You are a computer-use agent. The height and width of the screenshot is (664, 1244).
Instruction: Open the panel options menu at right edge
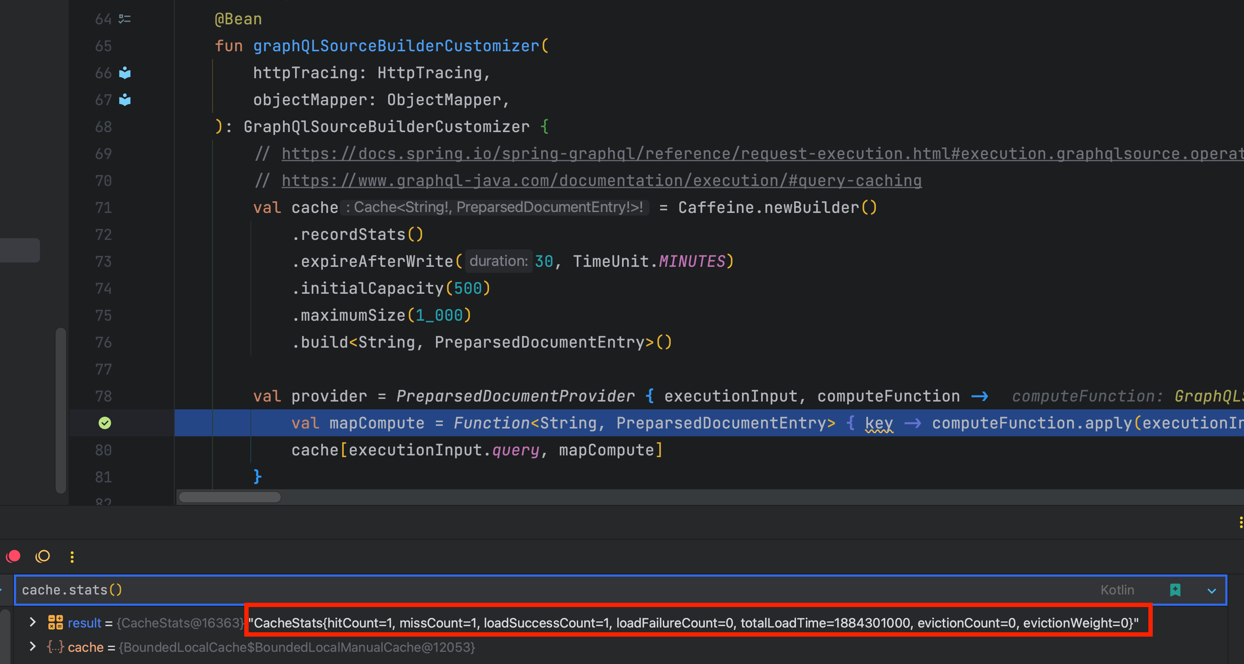pyautogui.click(x=1240, y=522)
